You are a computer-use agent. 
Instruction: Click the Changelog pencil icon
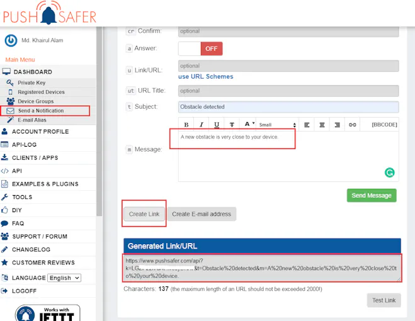[4, 249]
